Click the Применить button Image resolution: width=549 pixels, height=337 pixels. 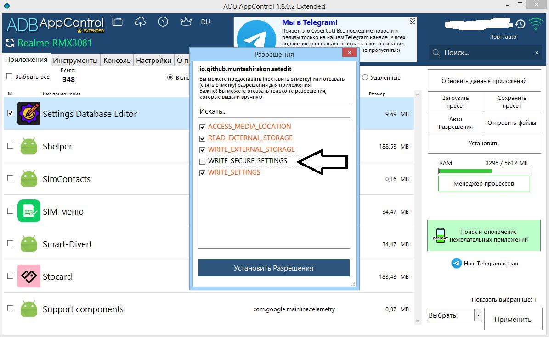pyautogui.click(x=513, y=319)
